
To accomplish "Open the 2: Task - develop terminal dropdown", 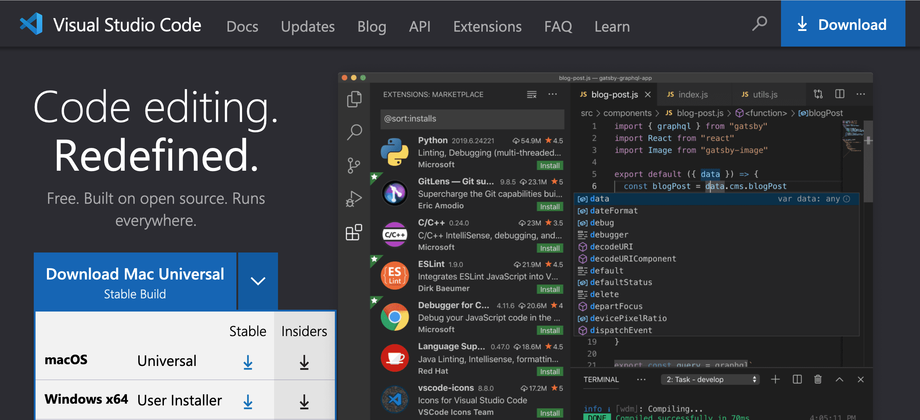I will (x=710, y=379).
